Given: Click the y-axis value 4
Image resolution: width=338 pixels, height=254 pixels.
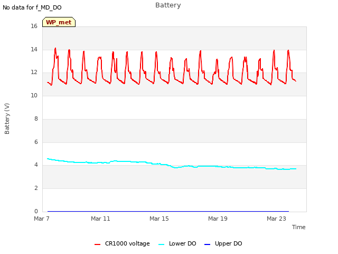Looking at the screenshot, I should pos(36,165).
